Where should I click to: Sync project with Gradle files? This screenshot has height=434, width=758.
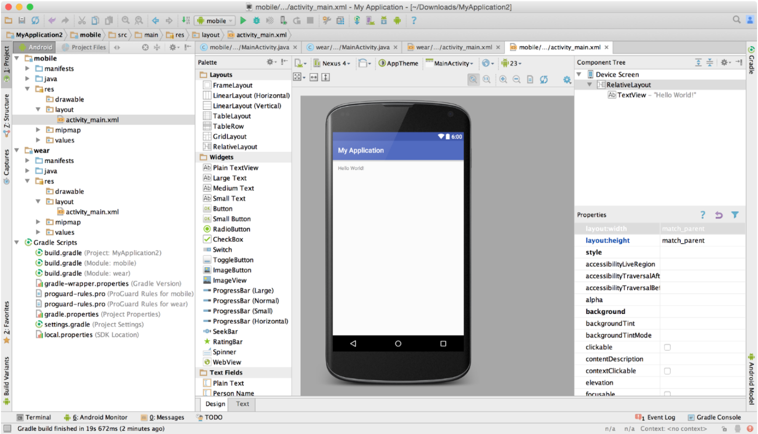pyautogui.click(x=357, y=20)
